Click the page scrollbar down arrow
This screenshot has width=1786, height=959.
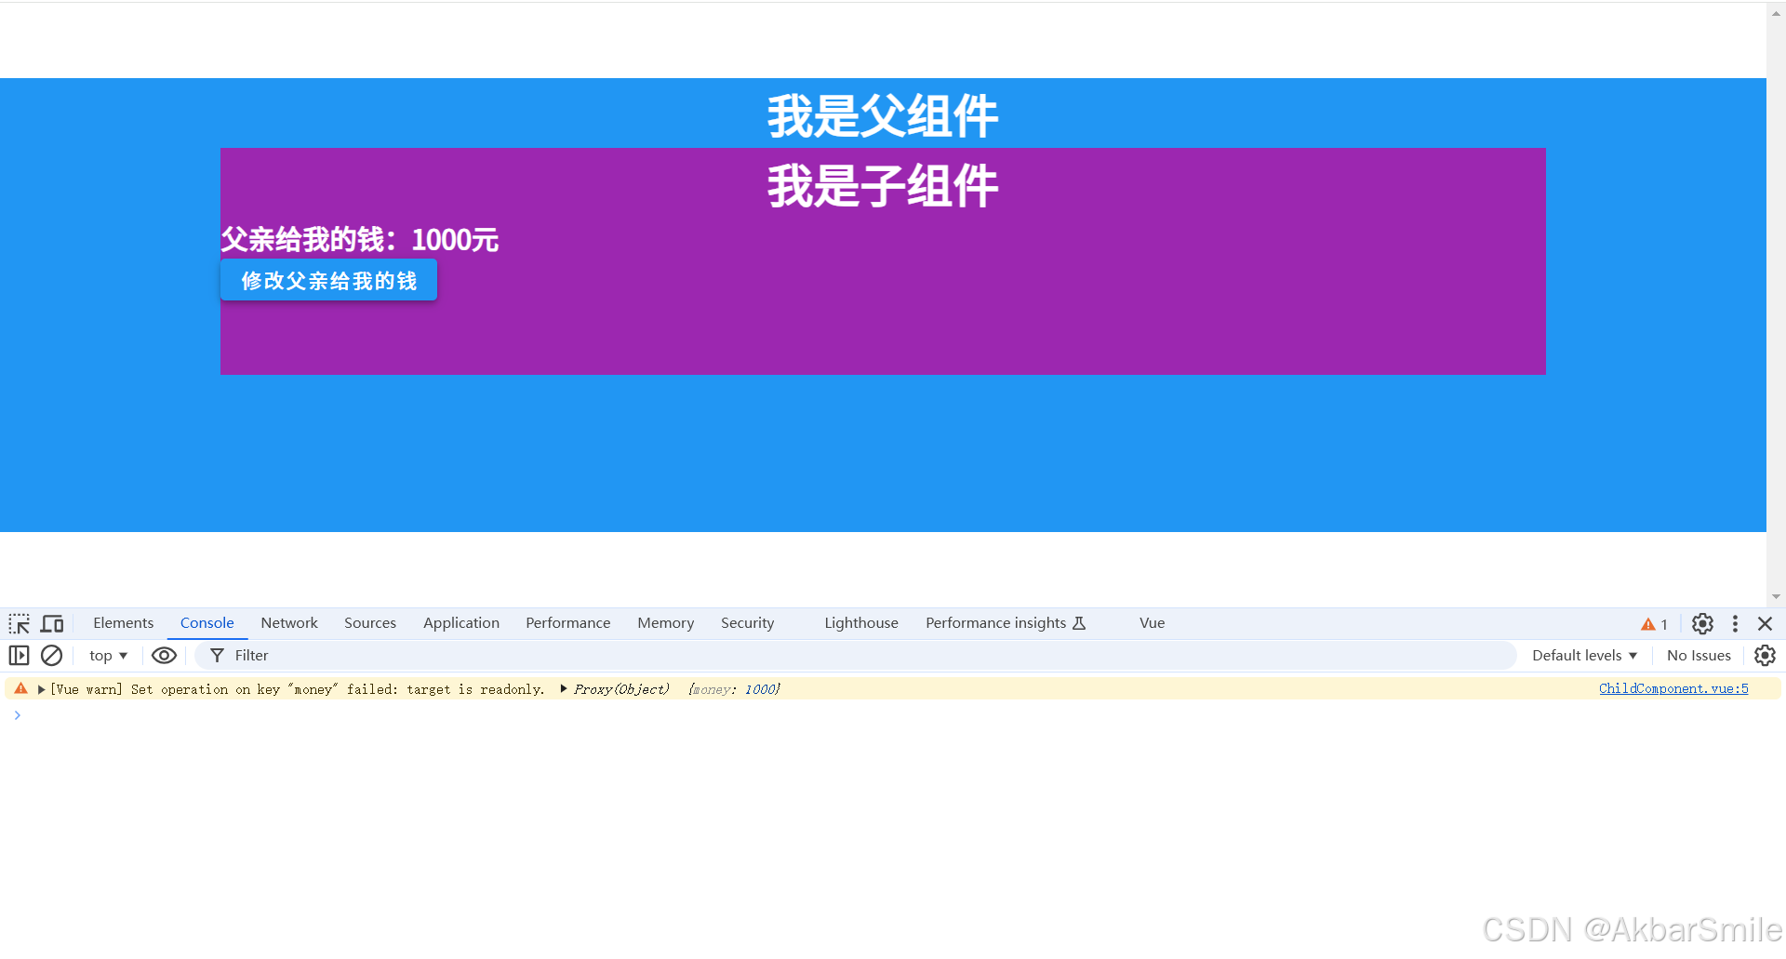1776,597
